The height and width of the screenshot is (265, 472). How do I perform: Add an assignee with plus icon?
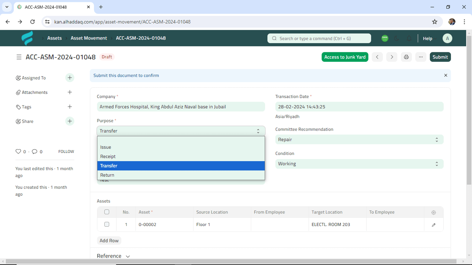pos(70,78)
